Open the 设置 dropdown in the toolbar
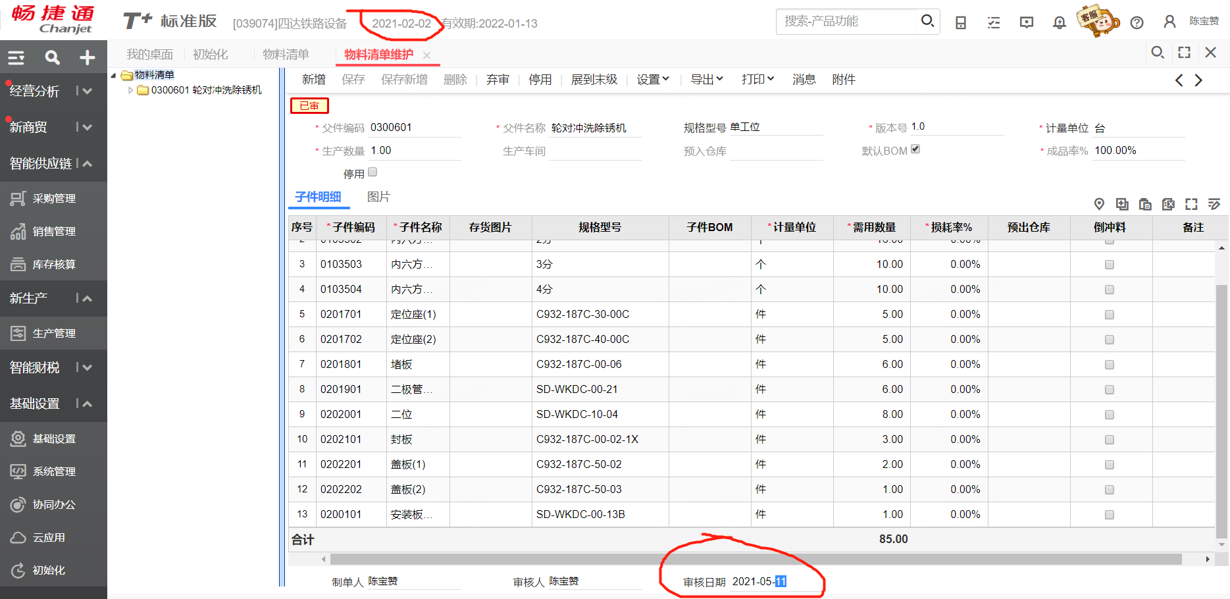The width and height of the screenshot is (1230, 599). point(653,80)
